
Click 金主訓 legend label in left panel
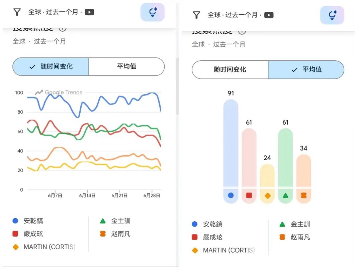click(x=121, y=221)
